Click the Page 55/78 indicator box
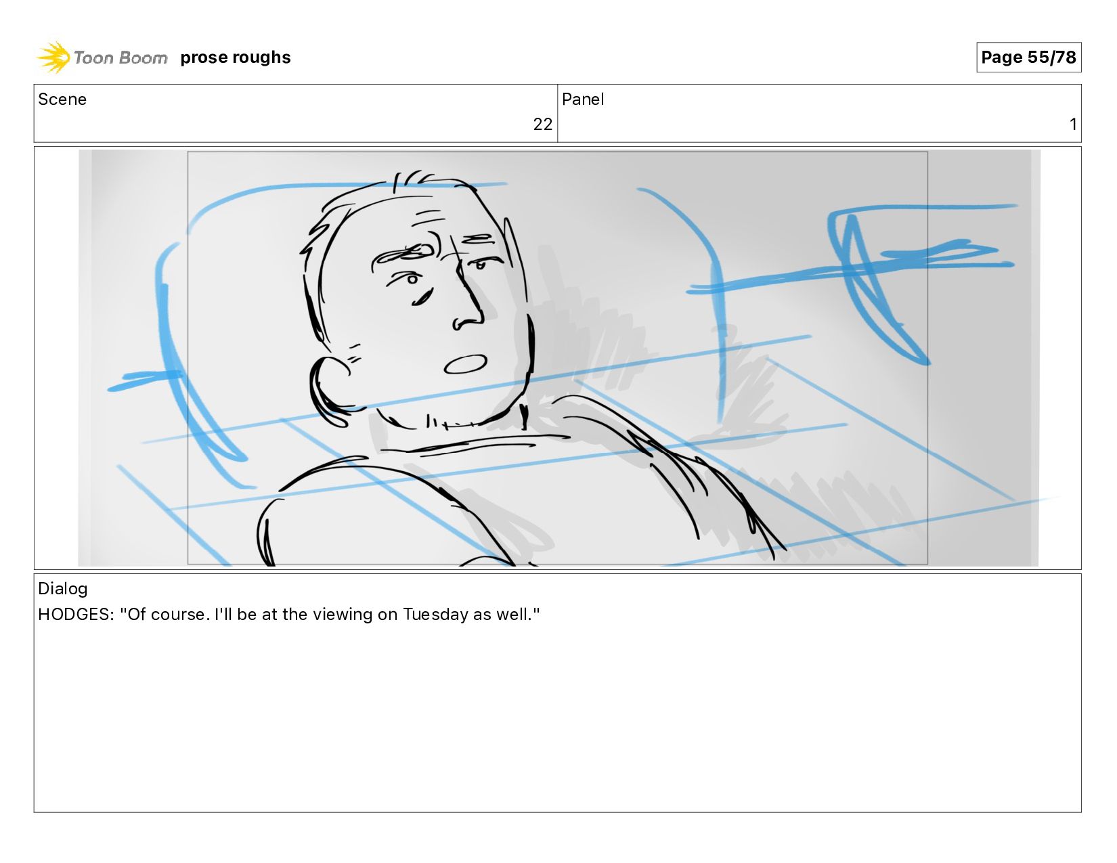 click(1028, 57)
